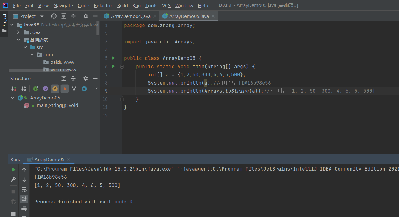Toggle Show Fields in Structure toolbar
The width and height of the screenshot is (399, 217).
click(x=55, y=88)
